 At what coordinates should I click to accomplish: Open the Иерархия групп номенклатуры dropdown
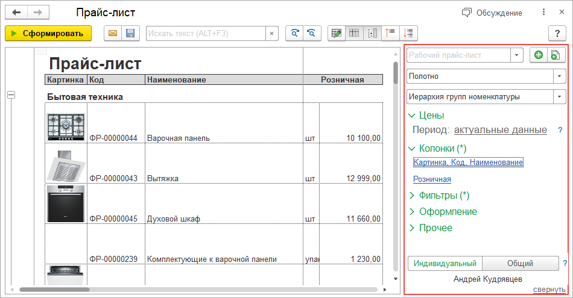click(560, 97)
